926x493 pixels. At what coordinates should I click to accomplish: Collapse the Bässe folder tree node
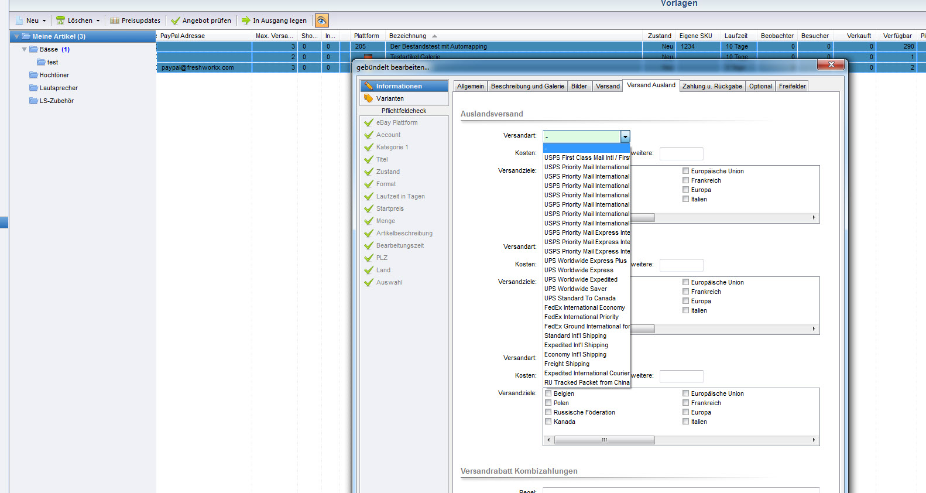(x=24, y=49)
